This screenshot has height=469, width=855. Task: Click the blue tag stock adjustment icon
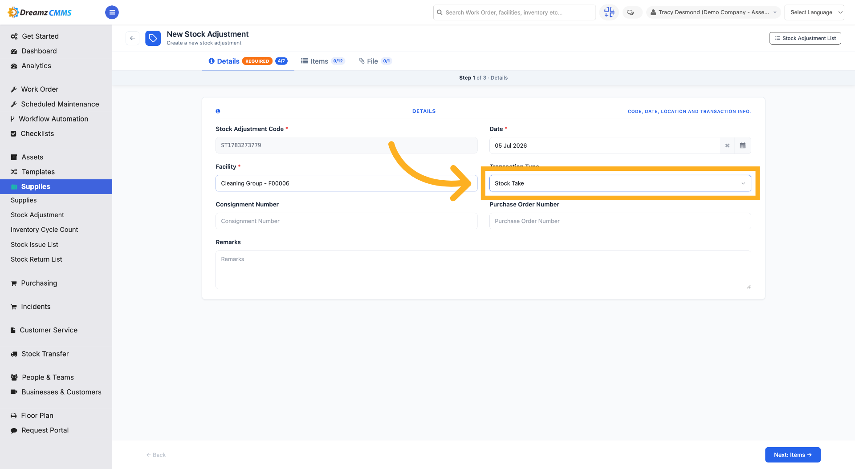click(153, 38)
